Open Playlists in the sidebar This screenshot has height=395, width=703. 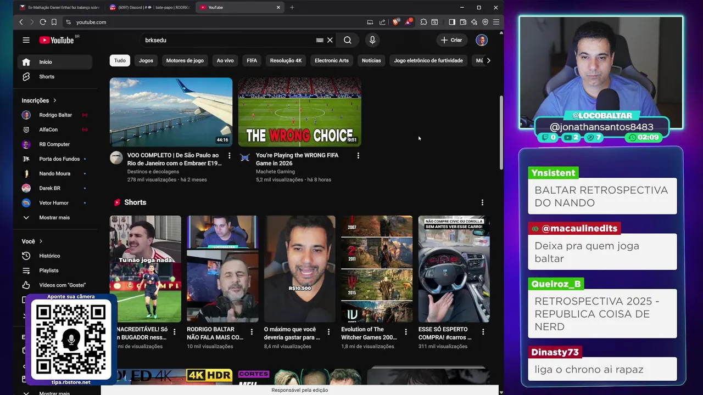[x=55, y=270]
